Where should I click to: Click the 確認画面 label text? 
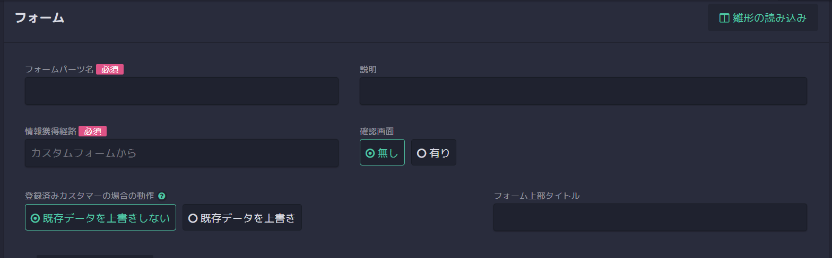point(377,131)
